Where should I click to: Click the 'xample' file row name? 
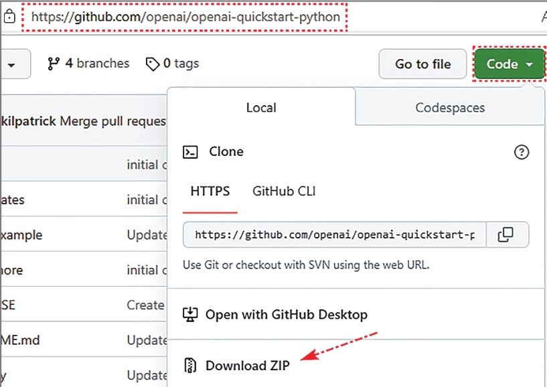pos(21,235)
